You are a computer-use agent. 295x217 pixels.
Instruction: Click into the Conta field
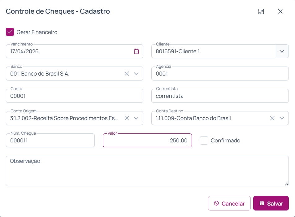(x=74, y=96)
